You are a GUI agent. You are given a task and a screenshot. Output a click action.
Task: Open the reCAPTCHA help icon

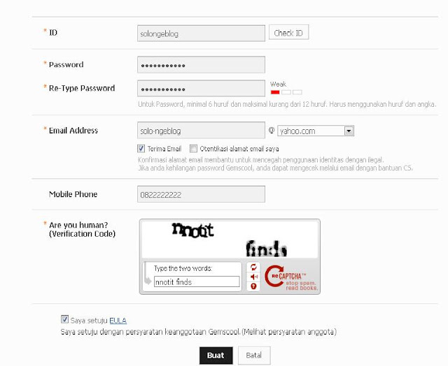254,286
